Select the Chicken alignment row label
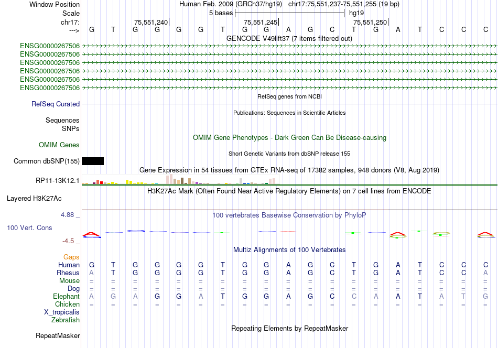 pyautogui.click(x=67, y=304)
